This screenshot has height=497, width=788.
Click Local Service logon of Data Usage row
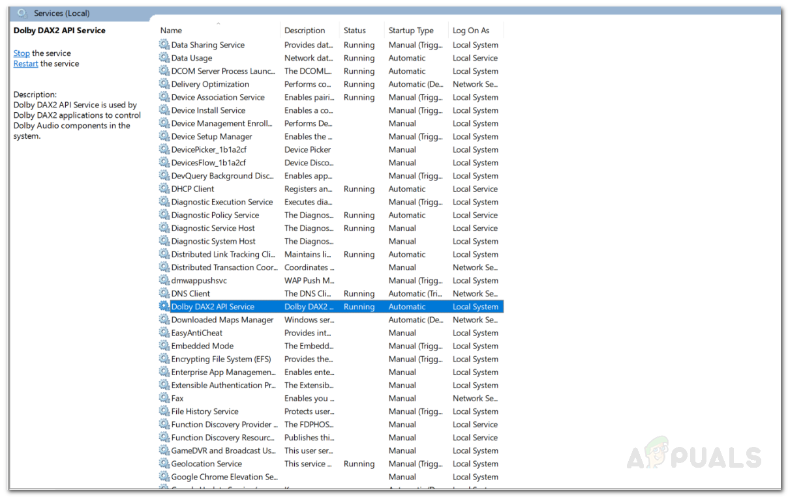coord(476,58)
